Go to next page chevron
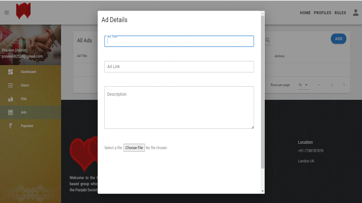The width and height of the screenshot is (362, 203). coord(344,85)
